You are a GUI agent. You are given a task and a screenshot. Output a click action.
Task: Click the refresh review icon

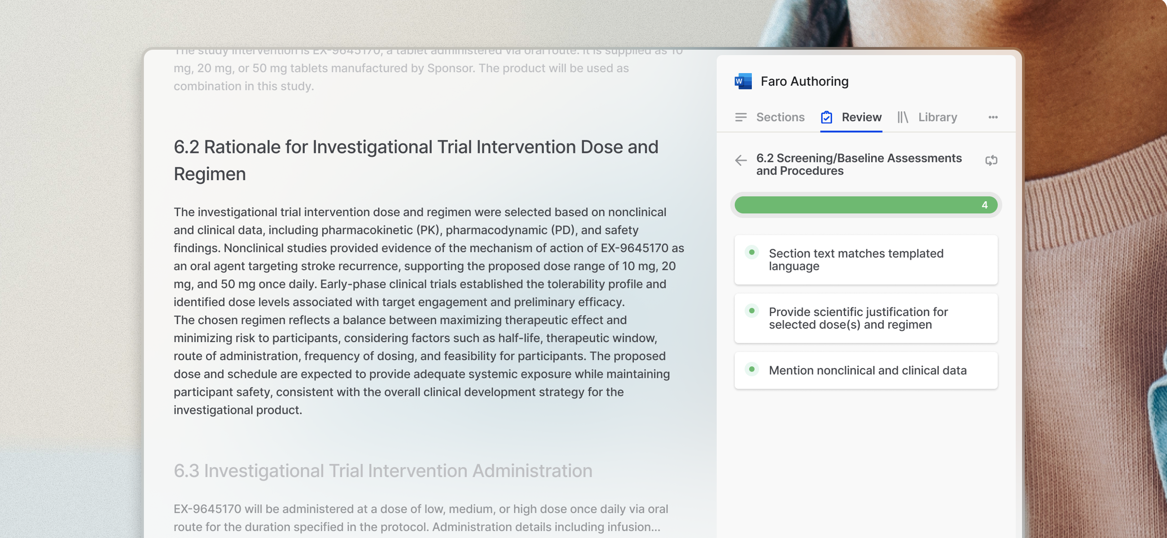[x=991, y=160]
